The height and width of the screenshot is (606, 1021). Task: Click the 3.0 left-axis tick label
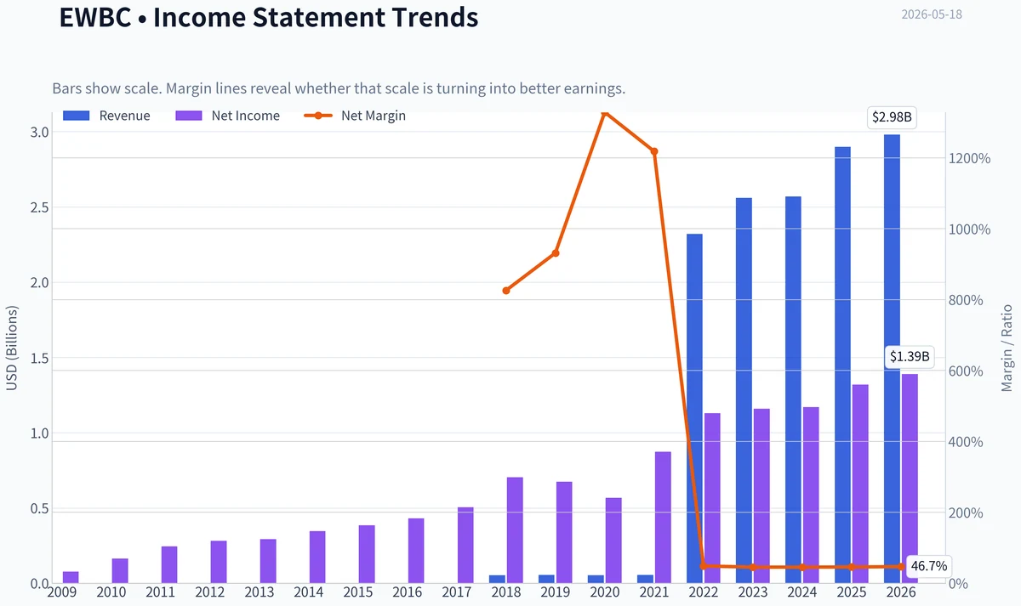[x=40, y=132]
